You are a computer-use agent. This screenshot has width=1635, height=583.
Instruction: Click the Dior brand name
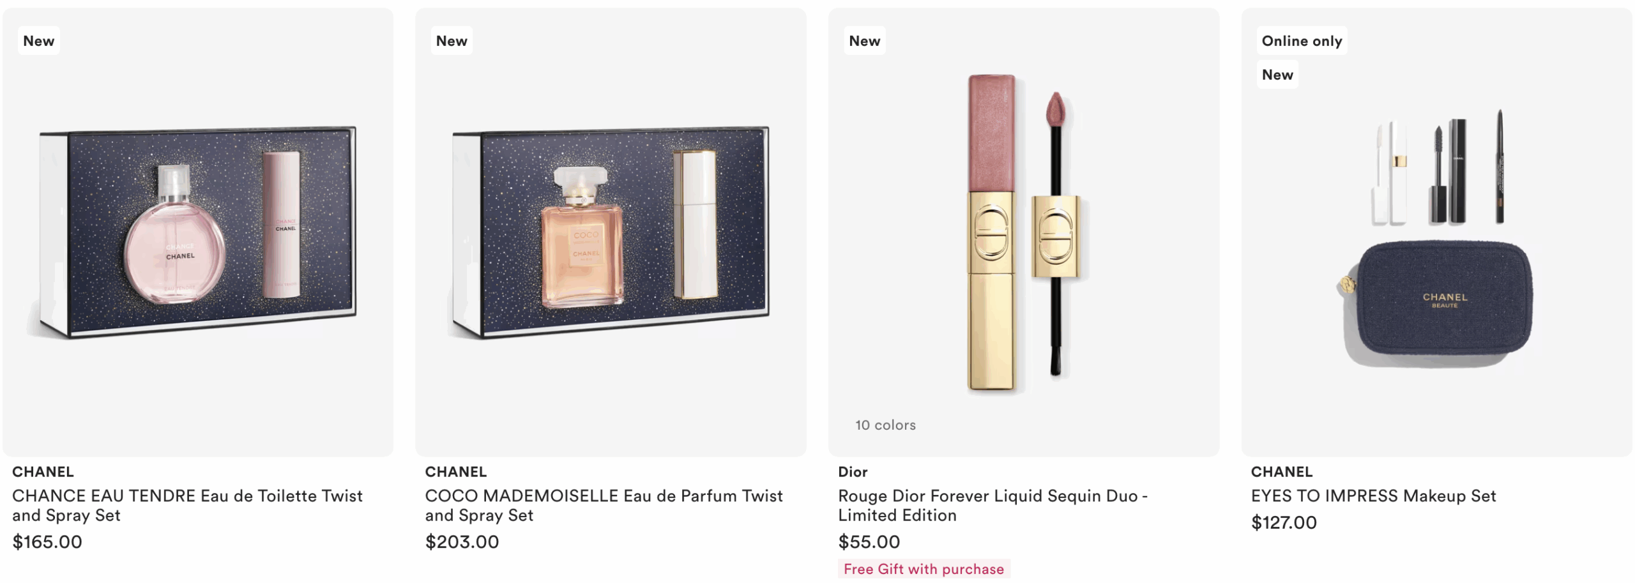click(x=853, y=472)
